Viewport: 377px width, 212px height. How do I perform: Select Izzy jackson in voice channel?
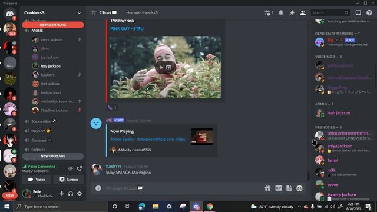51,66
